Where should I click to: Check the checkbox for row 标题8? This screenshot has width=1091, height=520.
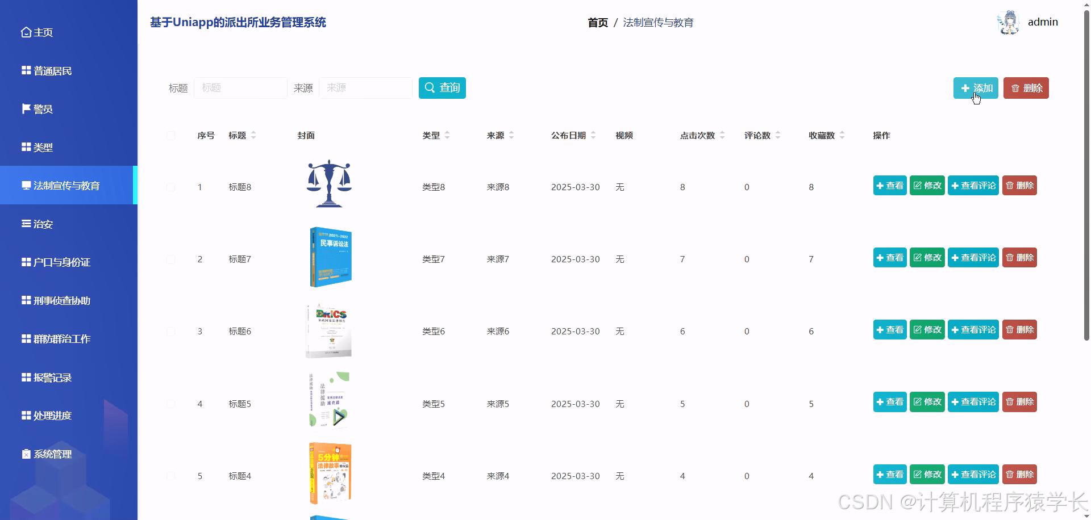click(x=171, y=187)
